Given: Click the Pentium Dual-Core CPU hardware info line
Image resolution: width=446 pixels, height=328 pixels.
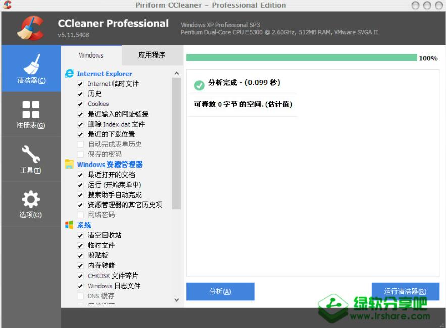Looking at the screenshot, I should click(279, 32).
